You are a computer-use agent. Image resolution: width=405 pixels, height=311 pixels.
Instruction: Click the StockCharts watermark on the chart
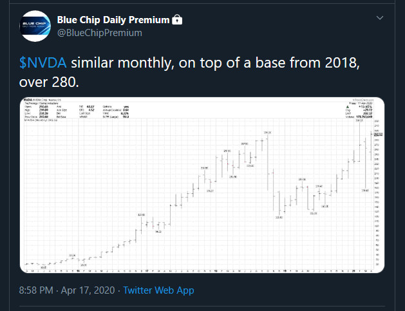(x=363, y=100)
